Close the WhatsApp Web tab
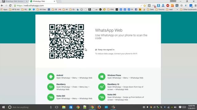Screen dimensions: 197x110 pyautogui.click(x=54, y=1)
